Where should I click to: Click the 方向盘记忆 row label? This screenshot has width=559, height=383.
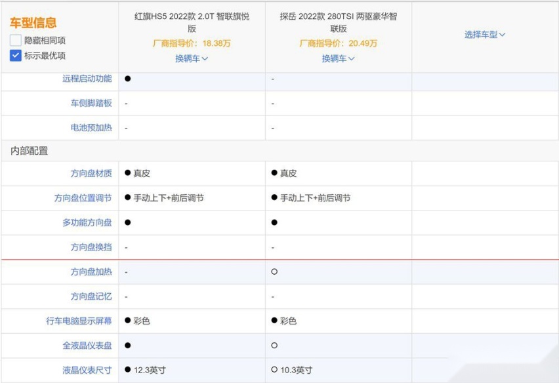coord(91,296)
